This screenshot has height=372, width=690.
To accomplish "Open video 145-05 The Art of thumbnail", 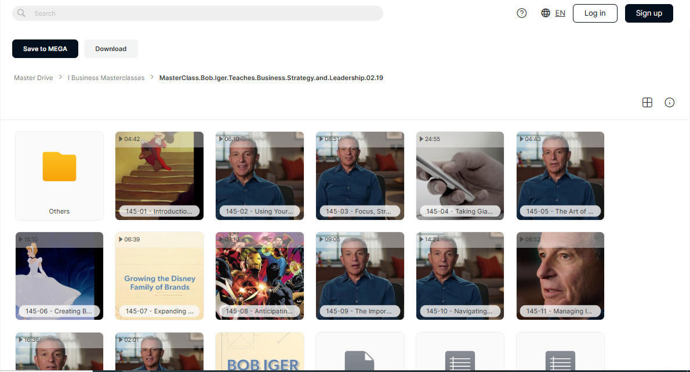I will click(x=560, y=176).
